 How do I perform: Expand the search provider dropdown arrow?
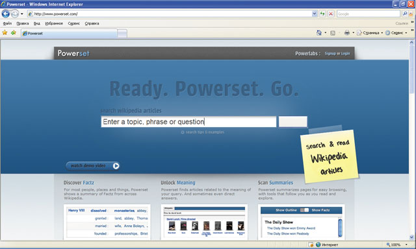411,14
